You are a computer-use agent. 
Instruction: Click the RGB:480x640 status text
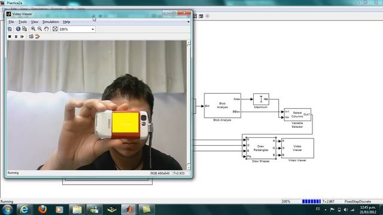[160, 173]
